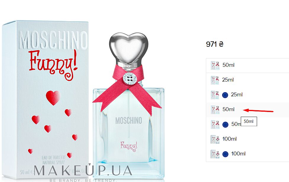Click the Moschino Funny packaging box image
The image size is (289, 182).
tap(45, 99)
